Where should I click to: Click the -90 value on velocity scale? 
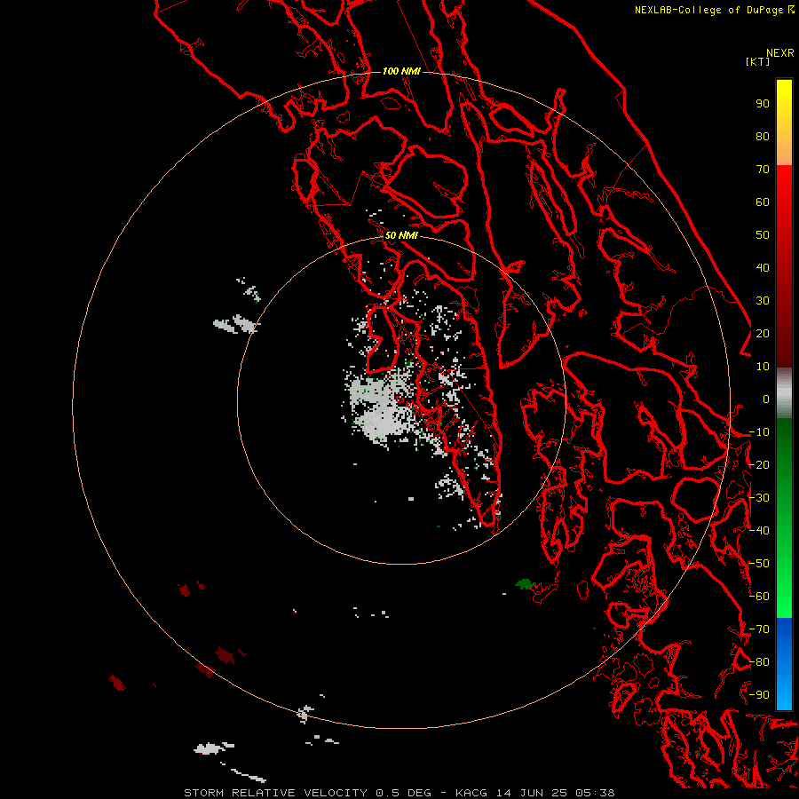coord(759,695)
